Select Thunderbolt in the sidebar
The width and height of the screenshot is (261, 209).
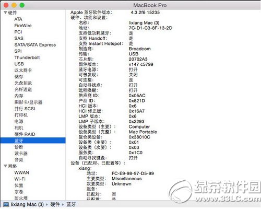27,57
